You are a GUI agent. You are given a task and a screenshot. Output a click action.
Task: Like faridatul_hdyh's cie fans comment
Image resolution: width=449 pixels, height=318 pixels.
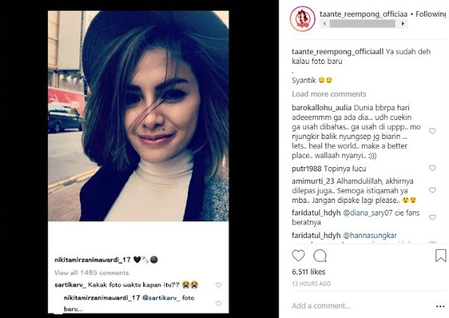pyautogui.click(x=432, y=218)
